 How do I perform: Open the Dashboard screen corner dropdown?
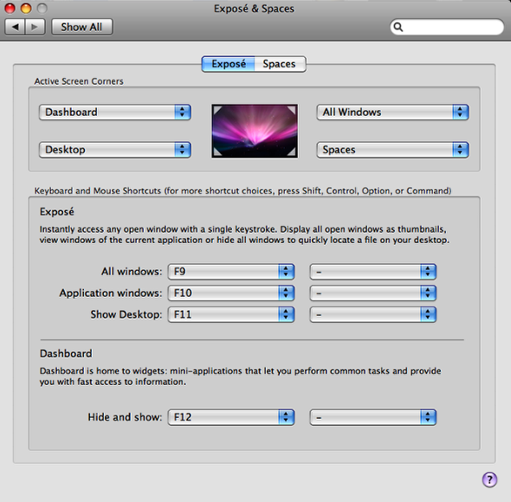(x=114, y=113)
